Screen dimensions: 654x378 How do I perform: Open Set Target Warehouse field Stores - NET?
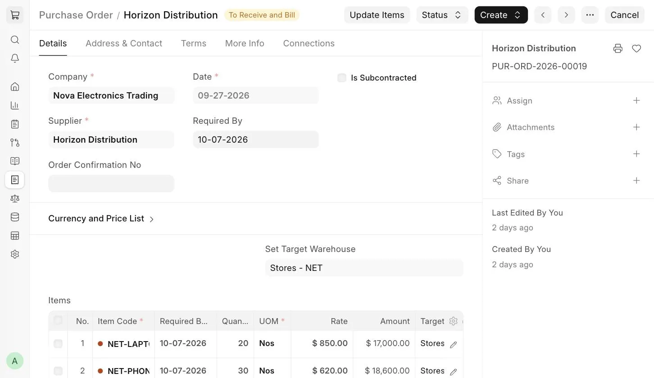(364, 268)
